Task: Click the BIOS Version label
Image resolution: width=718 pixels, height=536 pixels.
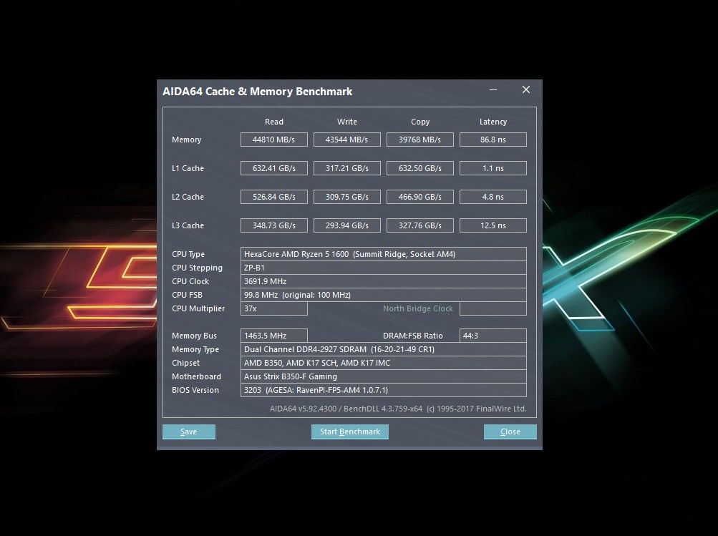Action: (195, 390)
